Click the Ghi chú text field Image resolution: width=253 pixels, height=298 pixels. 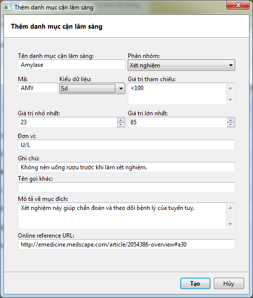[x=126, y=167]
